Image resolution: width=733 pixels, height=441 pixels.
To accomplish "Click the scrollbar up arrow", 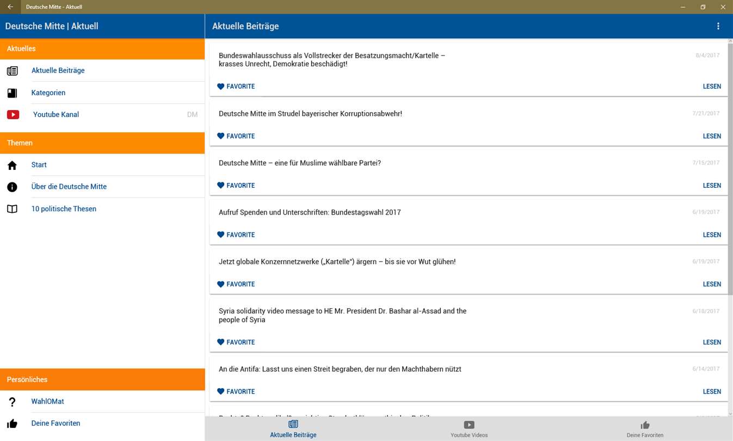I will click(730, 41).
